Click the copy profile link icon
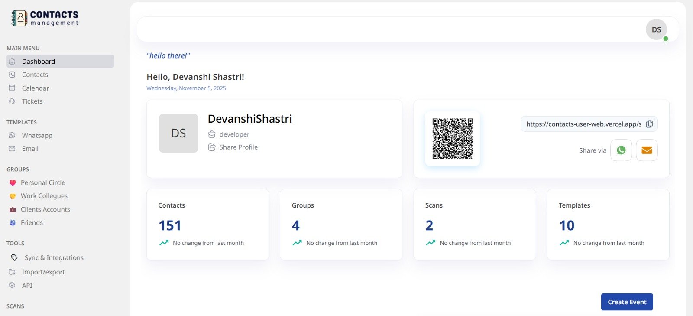This screenshot has height=316, width=693. (649, 124)
